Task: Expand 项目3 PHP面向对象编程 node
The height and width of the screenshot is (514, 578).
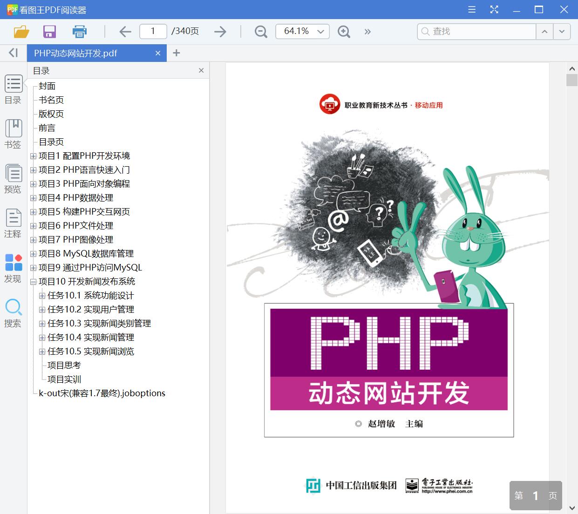Action: click(34, 184)
